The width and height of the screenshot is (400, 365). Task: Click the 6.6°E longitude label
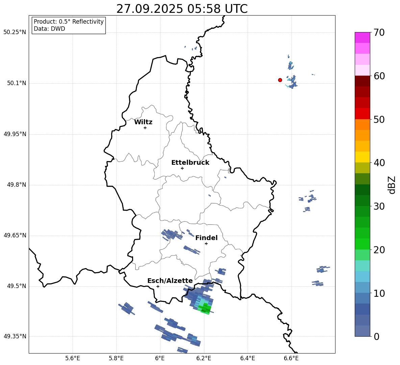point(291,358)
